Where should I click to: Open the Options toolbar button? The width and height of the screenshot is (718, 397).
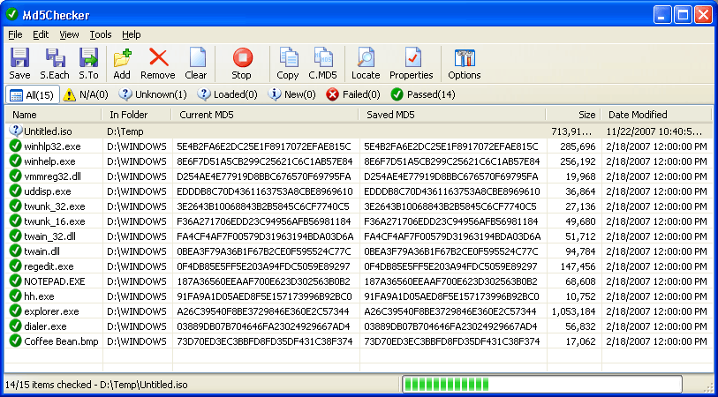click(465, 64)
